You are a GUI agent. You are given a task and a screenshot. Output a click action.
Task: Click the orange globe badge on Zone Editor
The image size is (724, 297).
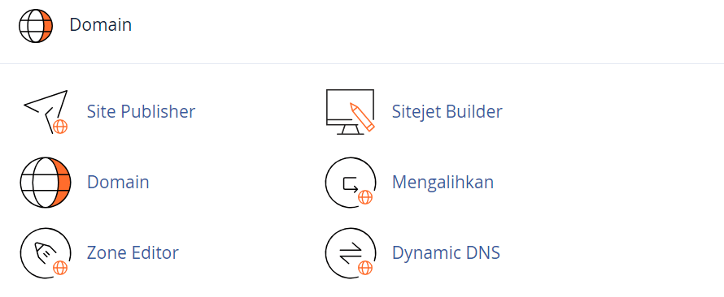(x=60, y=268)
